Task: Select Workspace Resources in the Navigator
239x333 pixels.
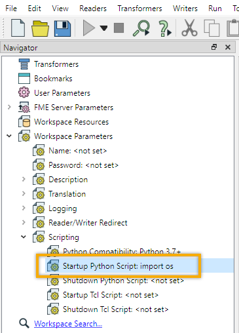Action: pyautogui.click(x=71, y=122)
